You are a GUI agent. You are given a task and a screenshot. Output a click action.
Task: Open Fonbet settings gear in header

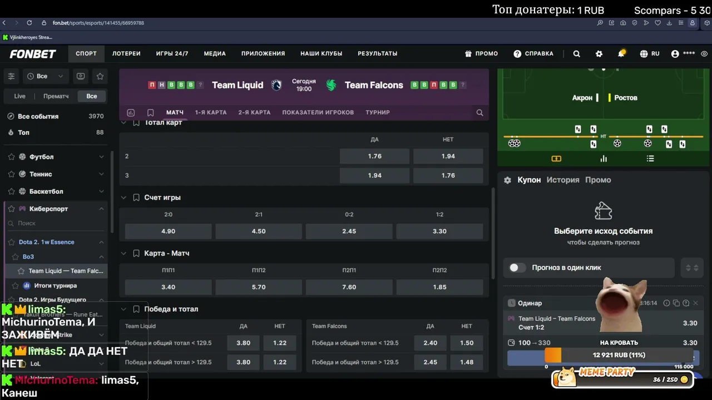(599, 54)
